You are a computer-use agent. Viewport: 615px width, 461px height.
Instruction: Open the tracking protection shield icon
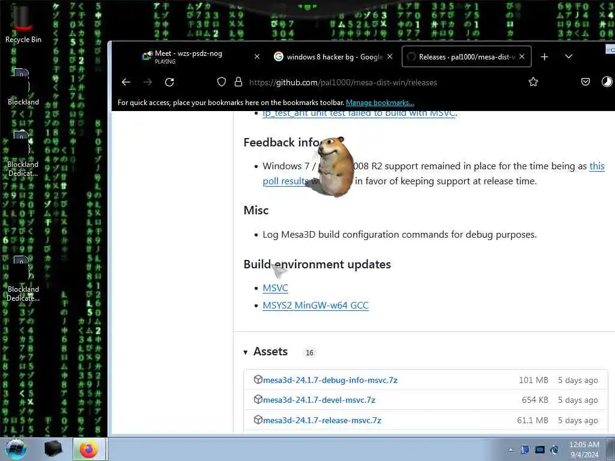tap(222, 82)
